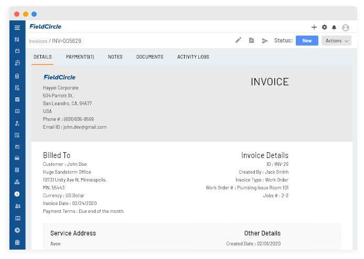Open settings via the gear icon

coord(324,27)
